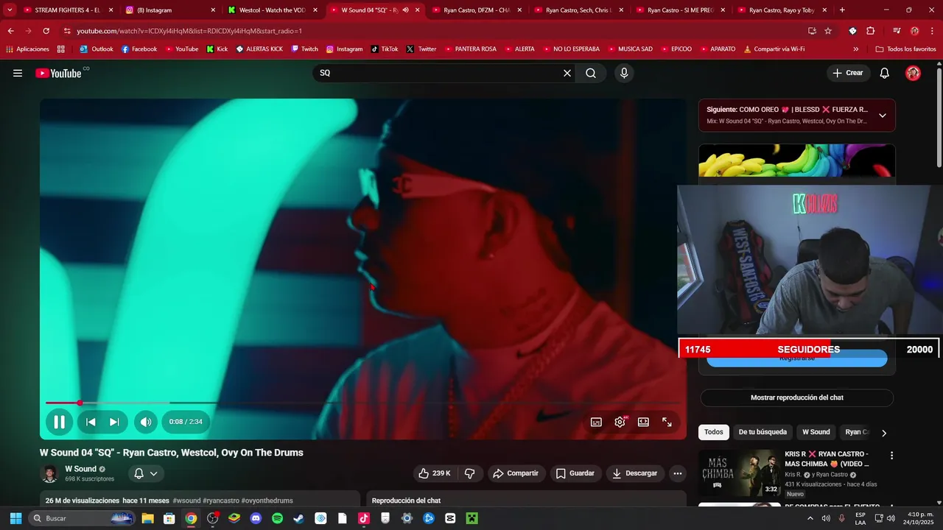Reload the current page
This screenshot has height=530, width=943.
click(46, 31)
